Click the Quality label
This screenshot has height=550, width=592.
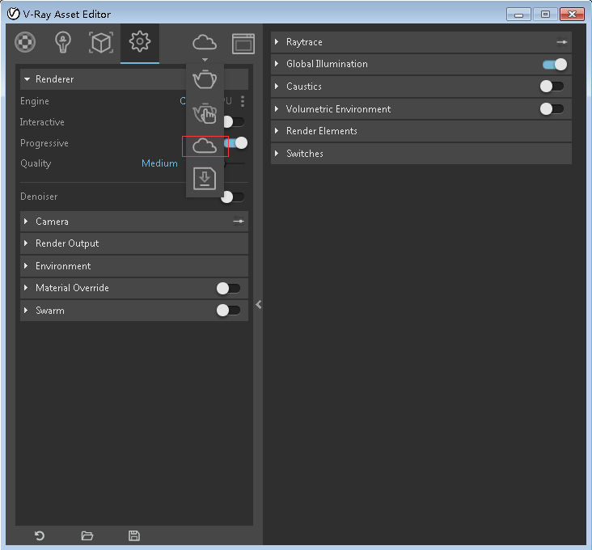tap(36, 163)
